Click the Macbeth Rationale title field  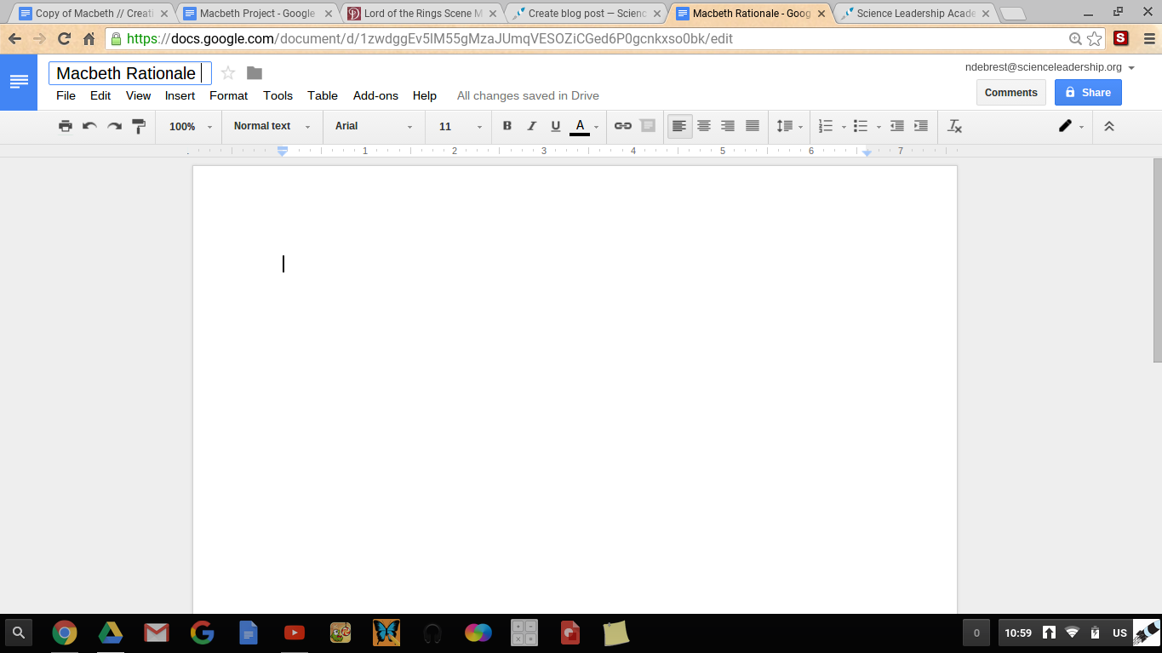click(129, 73)
